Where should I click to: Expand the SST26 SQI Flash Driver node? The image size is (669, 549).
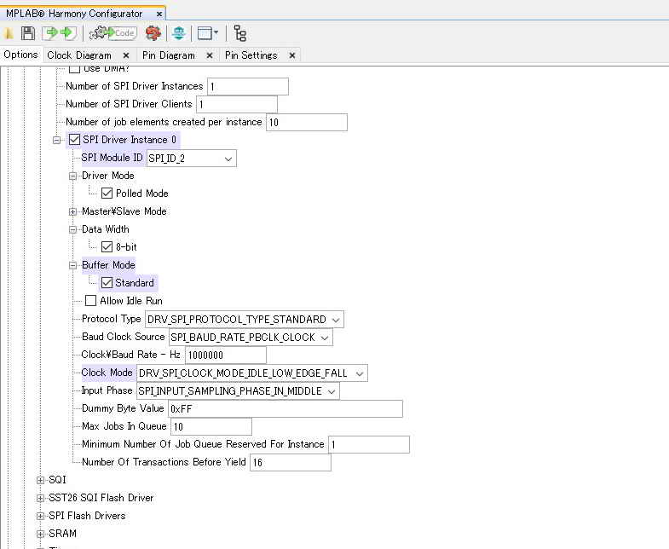pyautogui.click(x=41, y=498)
